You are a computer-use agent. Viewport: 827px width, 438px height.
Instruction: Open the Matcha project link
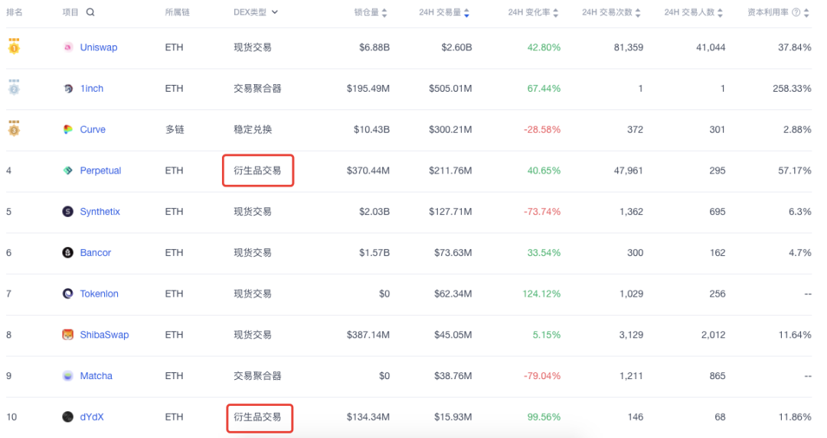tap(96, 376)
